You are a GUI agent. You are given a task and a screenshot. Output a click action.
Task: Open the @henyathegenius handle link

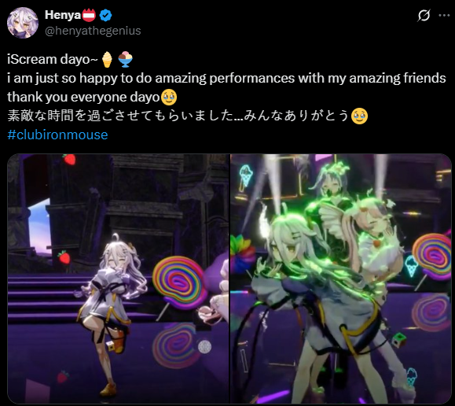pos(93,31)
